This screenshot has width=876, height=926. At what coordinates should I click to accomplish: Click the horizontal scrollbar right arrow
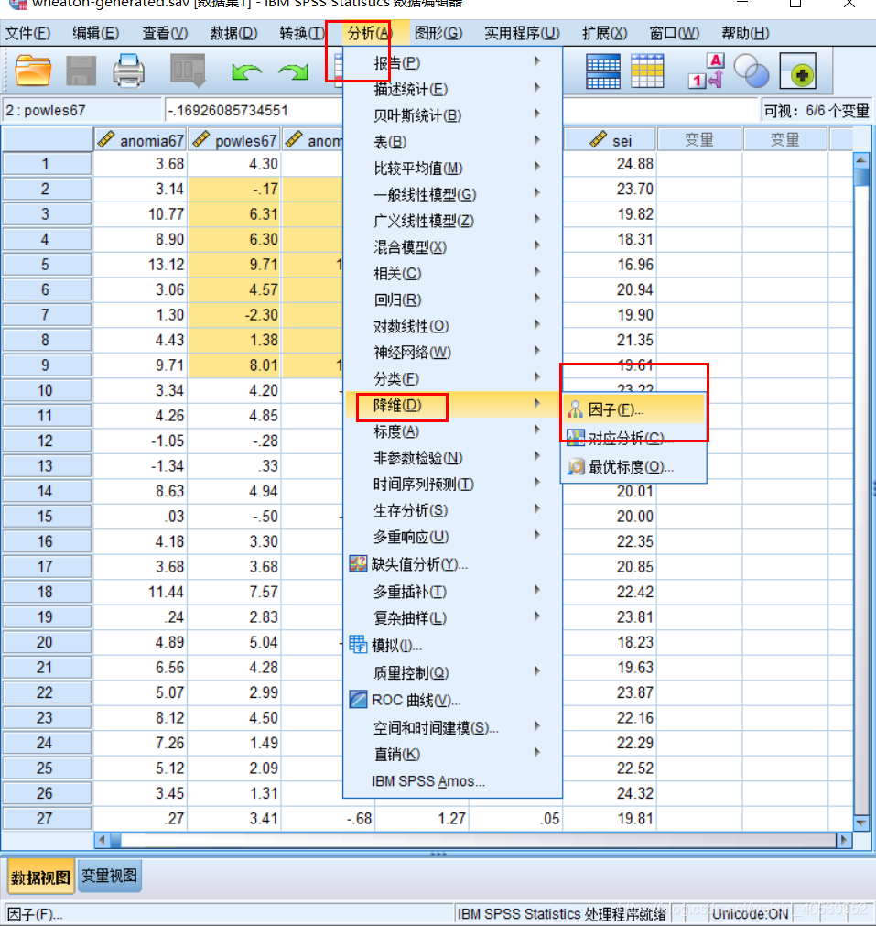tap(844, 840)
